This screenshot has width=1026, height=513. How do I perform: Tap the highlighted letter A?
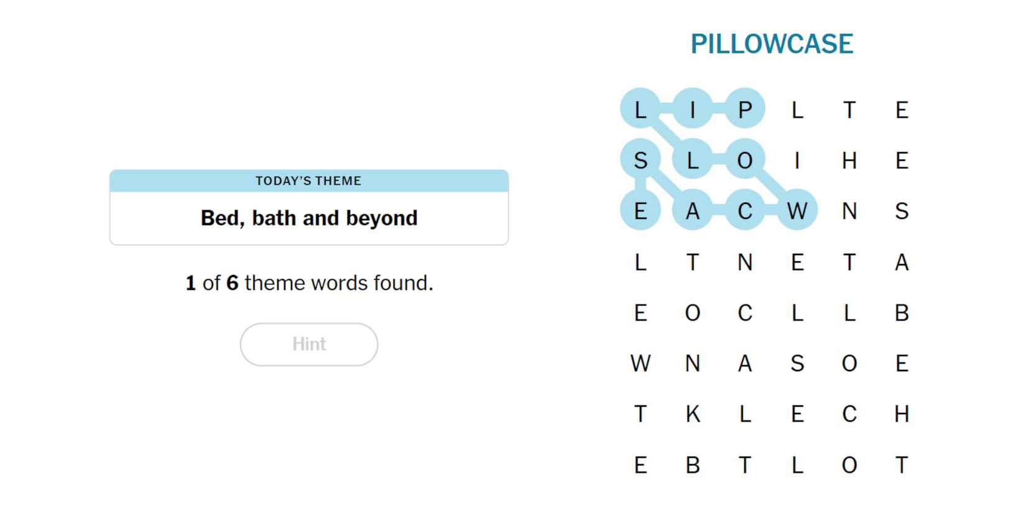click(x=692, y=210)
